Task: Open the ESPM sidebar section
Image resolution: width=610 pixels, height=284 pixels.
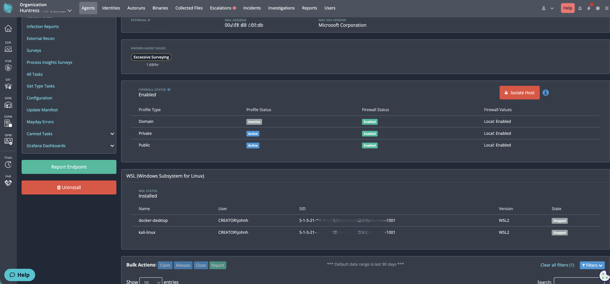Action: (x=8, y=121)
